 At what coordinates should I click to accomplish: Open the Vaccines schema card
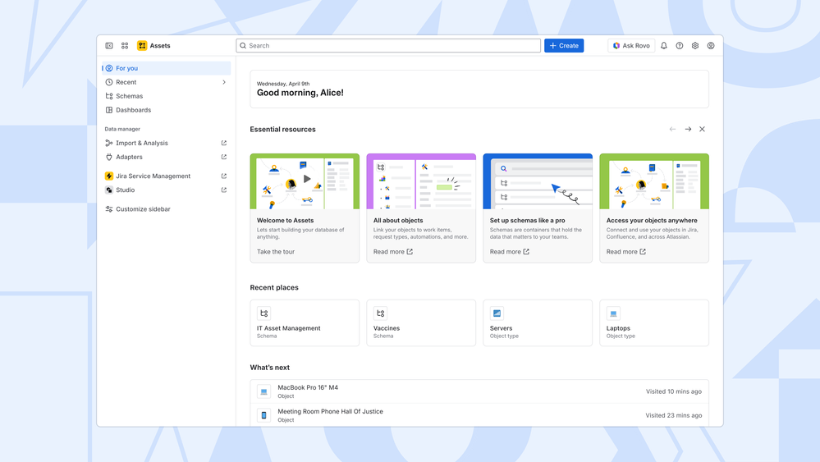pyautogui.click(x=421, y=322)
